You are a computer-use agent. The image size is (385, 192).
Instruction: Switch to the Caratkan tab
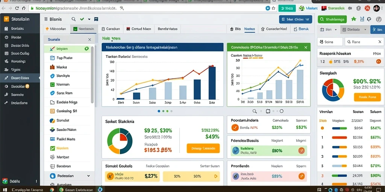click(x=111, y=29)
